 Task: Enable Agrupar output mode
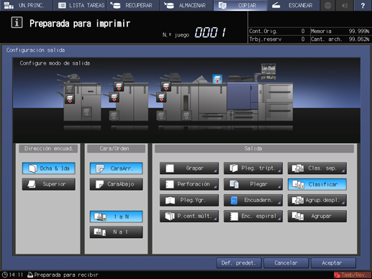pyautogui.click(x=317, y=216)
